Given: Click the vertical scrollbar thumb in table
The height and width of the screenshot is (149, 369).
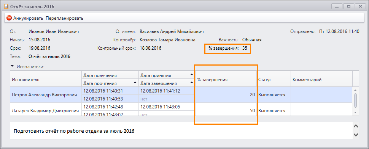Looking at the screenshot, I should 356,100.
